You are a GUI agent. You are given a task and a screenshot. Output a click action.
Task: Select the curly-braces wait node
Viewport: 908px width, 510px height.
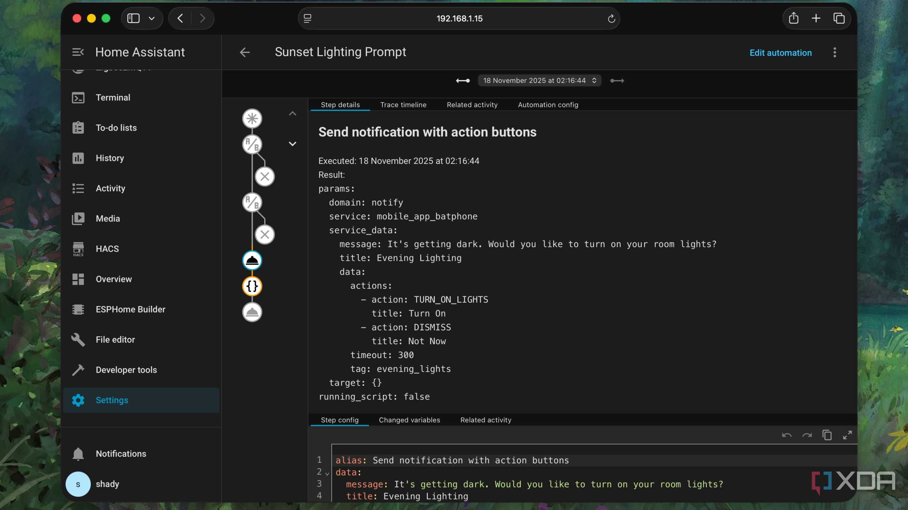pos(252,286)
